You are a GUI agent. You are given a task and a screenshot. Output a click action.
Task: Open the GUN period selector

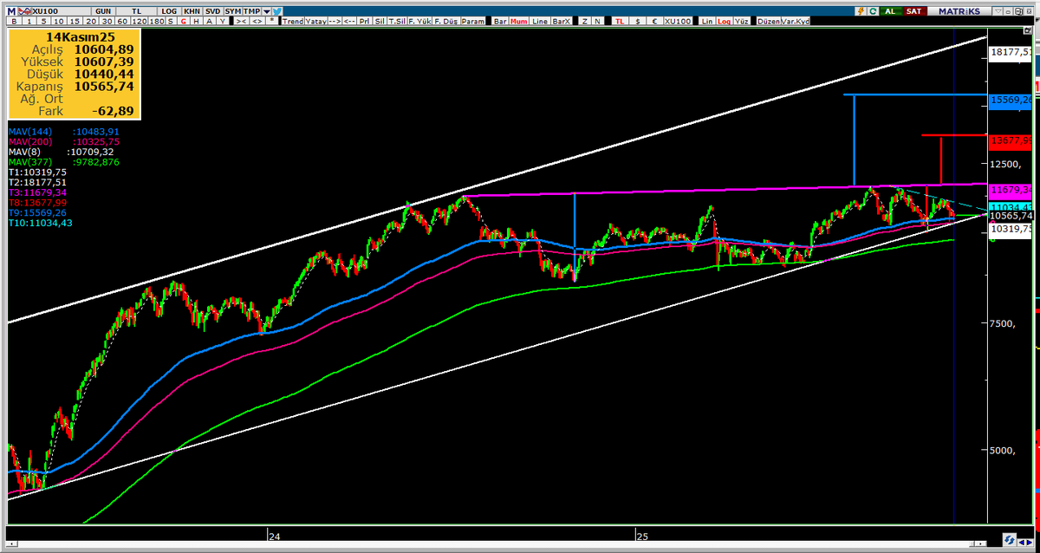click(101, 10)
